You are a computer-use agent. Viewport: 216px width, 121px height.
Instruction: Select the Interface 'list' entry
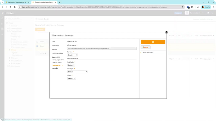click(x=56, y=65)
